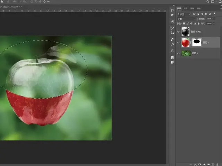
Task: Hide the green background layer 1
Action: pyautogui.click(x=179, y=53)
